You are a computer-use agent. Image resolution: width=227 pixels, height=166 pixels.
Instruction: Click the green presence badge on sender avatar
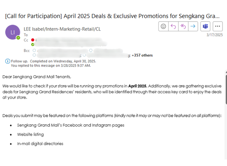[18, 37]
